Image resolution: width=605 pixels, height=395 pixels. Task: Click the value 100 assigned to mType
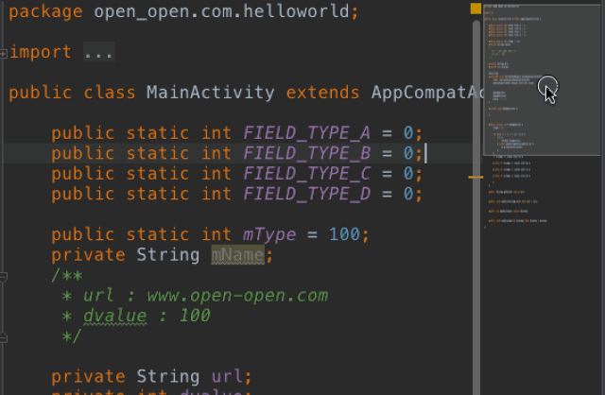pos(344,234)
